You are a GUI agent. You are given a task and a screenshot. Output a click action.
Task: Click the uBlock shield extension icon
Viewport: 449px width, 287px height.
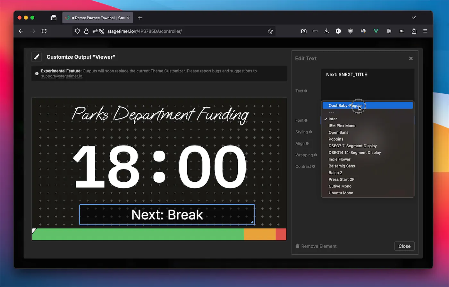coord(350,31)
